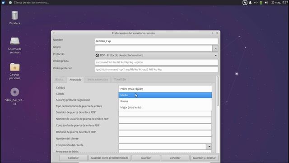Click the clock showing 25 may, 17:37
This screenshot has width=289, height=163.
tap(279, 3)
